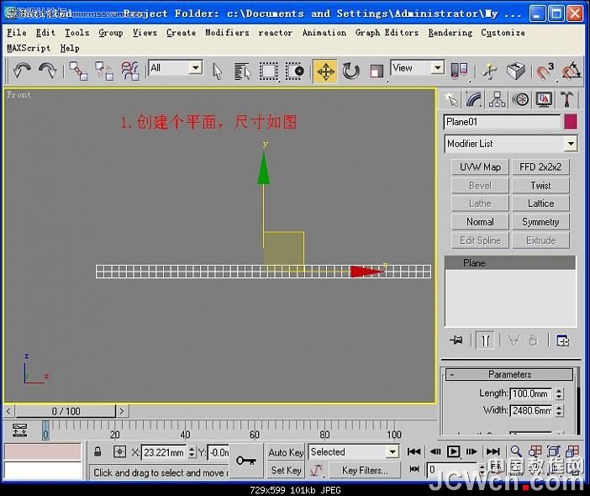Click the Length spinner arrows
The image size is (590, 496).
[559, 393]
